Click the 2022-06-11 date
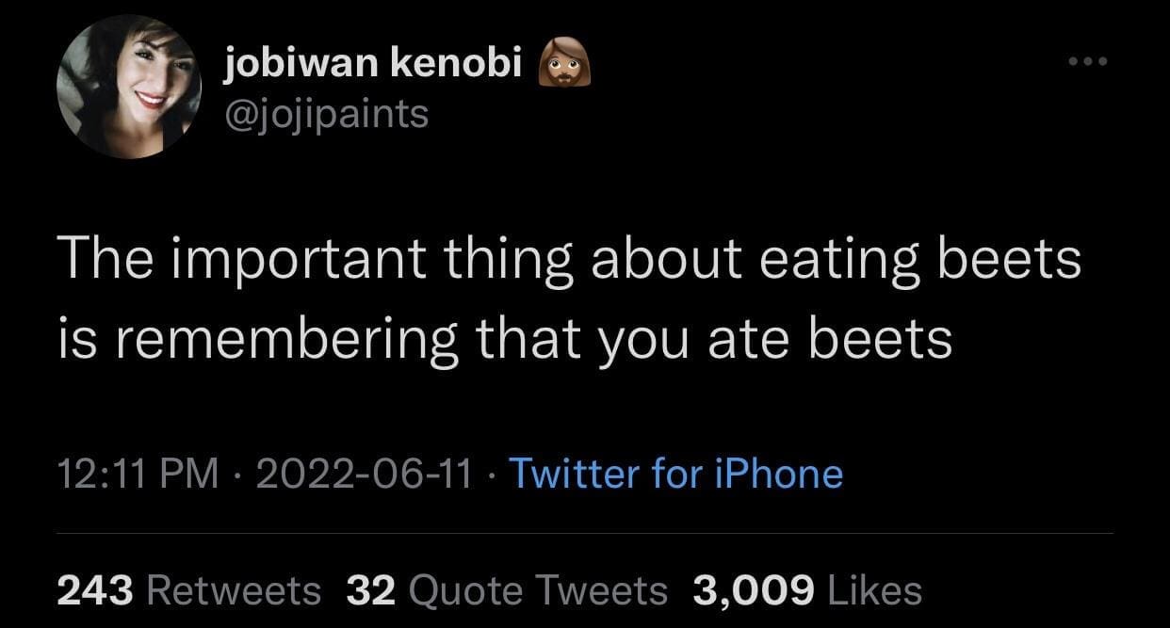The height and width of the screenshot is (628, 1170). tap(363, 474)
